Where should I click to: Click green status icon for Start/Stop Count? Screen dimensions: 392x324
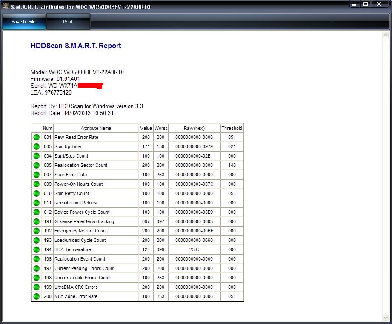[x=37, y=156]
